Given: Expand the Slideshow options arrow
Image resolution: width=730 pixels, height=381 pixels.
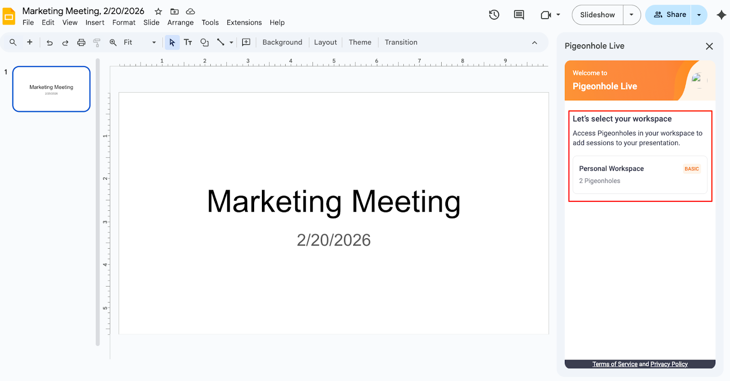Looking at the screenshot, I should coord(631,15).
